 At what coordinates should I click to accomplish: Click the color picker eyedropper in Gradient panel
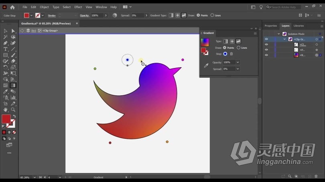tap(206, 66)
